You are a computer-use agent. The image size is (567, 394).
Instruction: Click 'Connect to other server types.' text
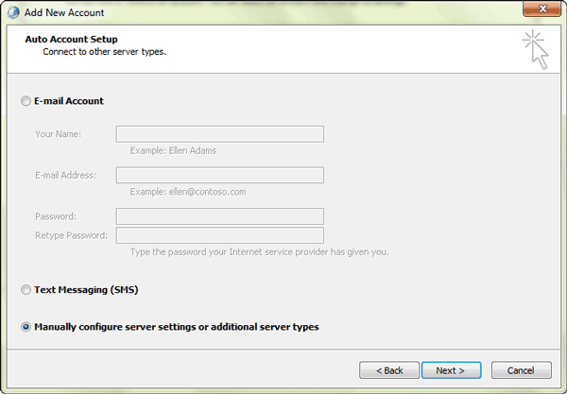105,52
